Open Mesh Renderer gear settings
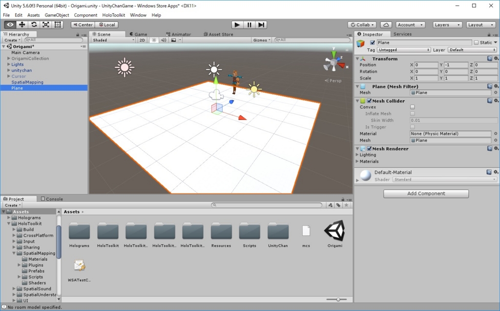500x311 pixels. pos(496,148)
